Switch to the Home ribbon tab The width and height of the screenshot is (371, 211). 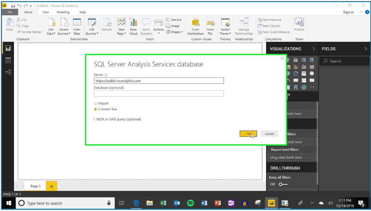(x=28, y=12)
